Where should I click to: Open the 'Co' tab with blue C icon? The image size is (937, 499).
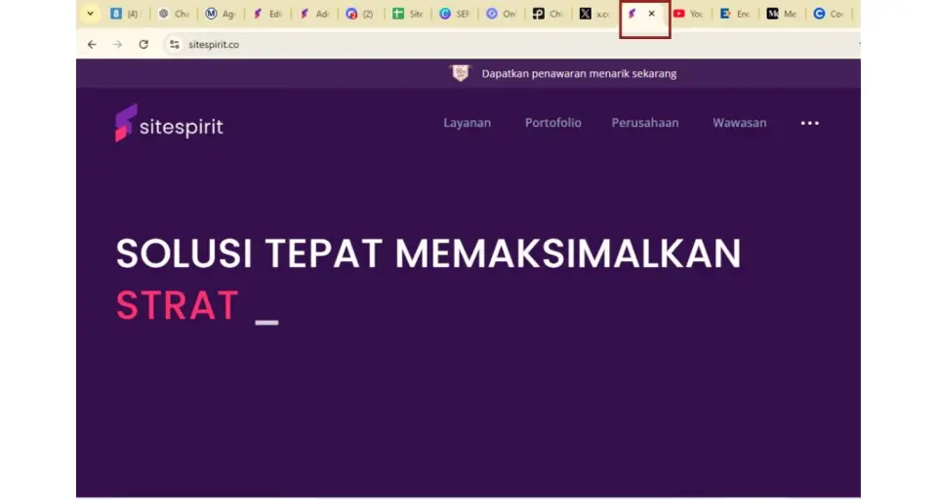(829, 14)
